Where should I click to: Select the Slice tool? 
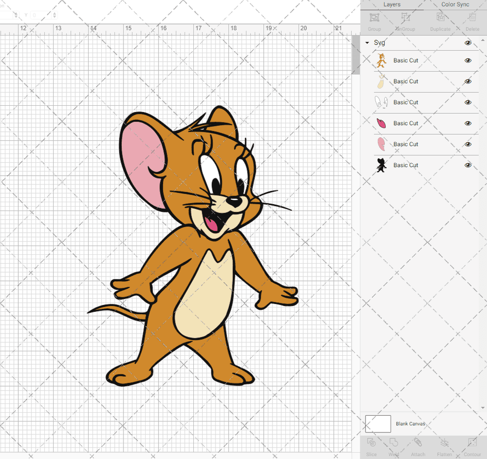(371, 446)
